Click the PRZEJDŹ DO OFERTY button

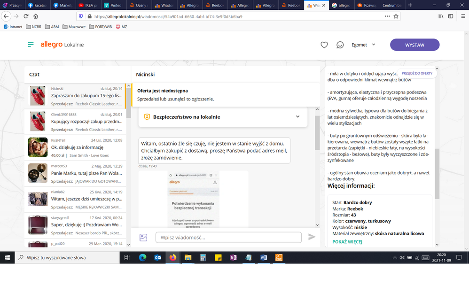(417, 74)
